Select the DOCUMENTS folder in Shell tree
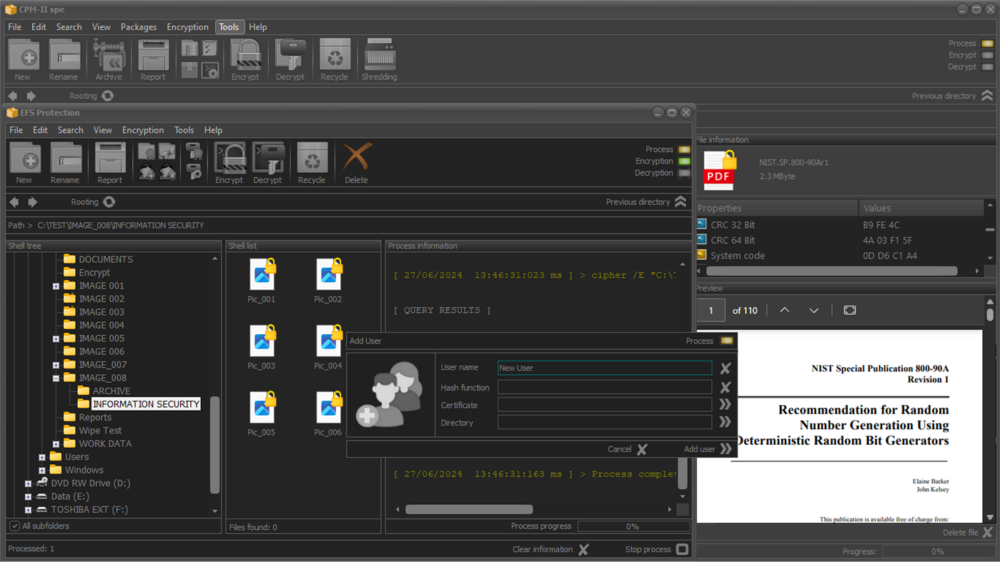The image size is (1000, 562). point(99,260)
